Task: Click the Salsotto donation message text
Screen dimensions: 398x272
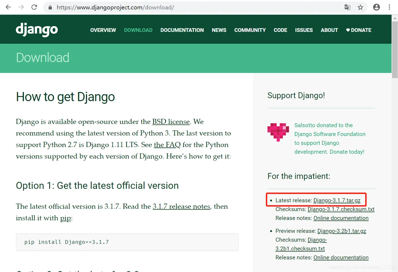Action: point(329,138)
